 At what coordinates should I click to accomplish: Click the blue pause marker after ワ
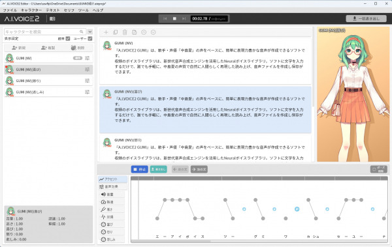point(297,209)
